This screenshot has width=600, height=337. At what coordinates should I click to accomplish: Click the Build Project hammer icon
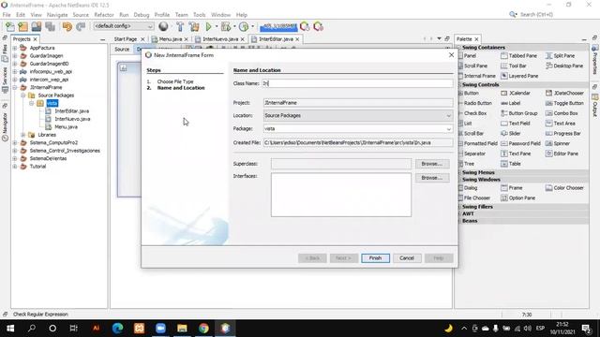pyautogui.click(x=180, y=26)
